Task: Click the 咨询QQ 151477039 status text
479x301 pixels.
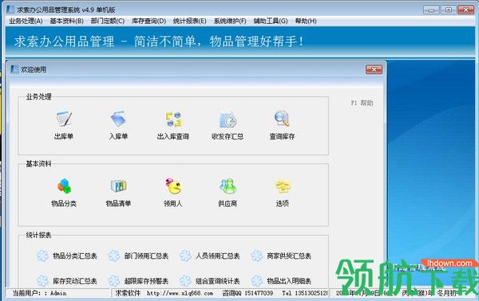Action: pyautogui.click(x=247, y=293)
